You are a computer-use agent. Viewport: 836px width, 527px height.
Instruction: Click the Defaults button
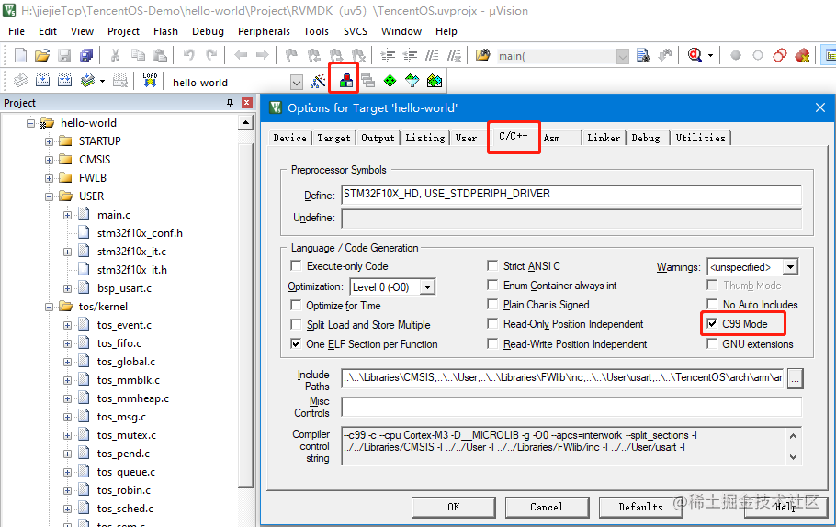(x=640, y=507)
